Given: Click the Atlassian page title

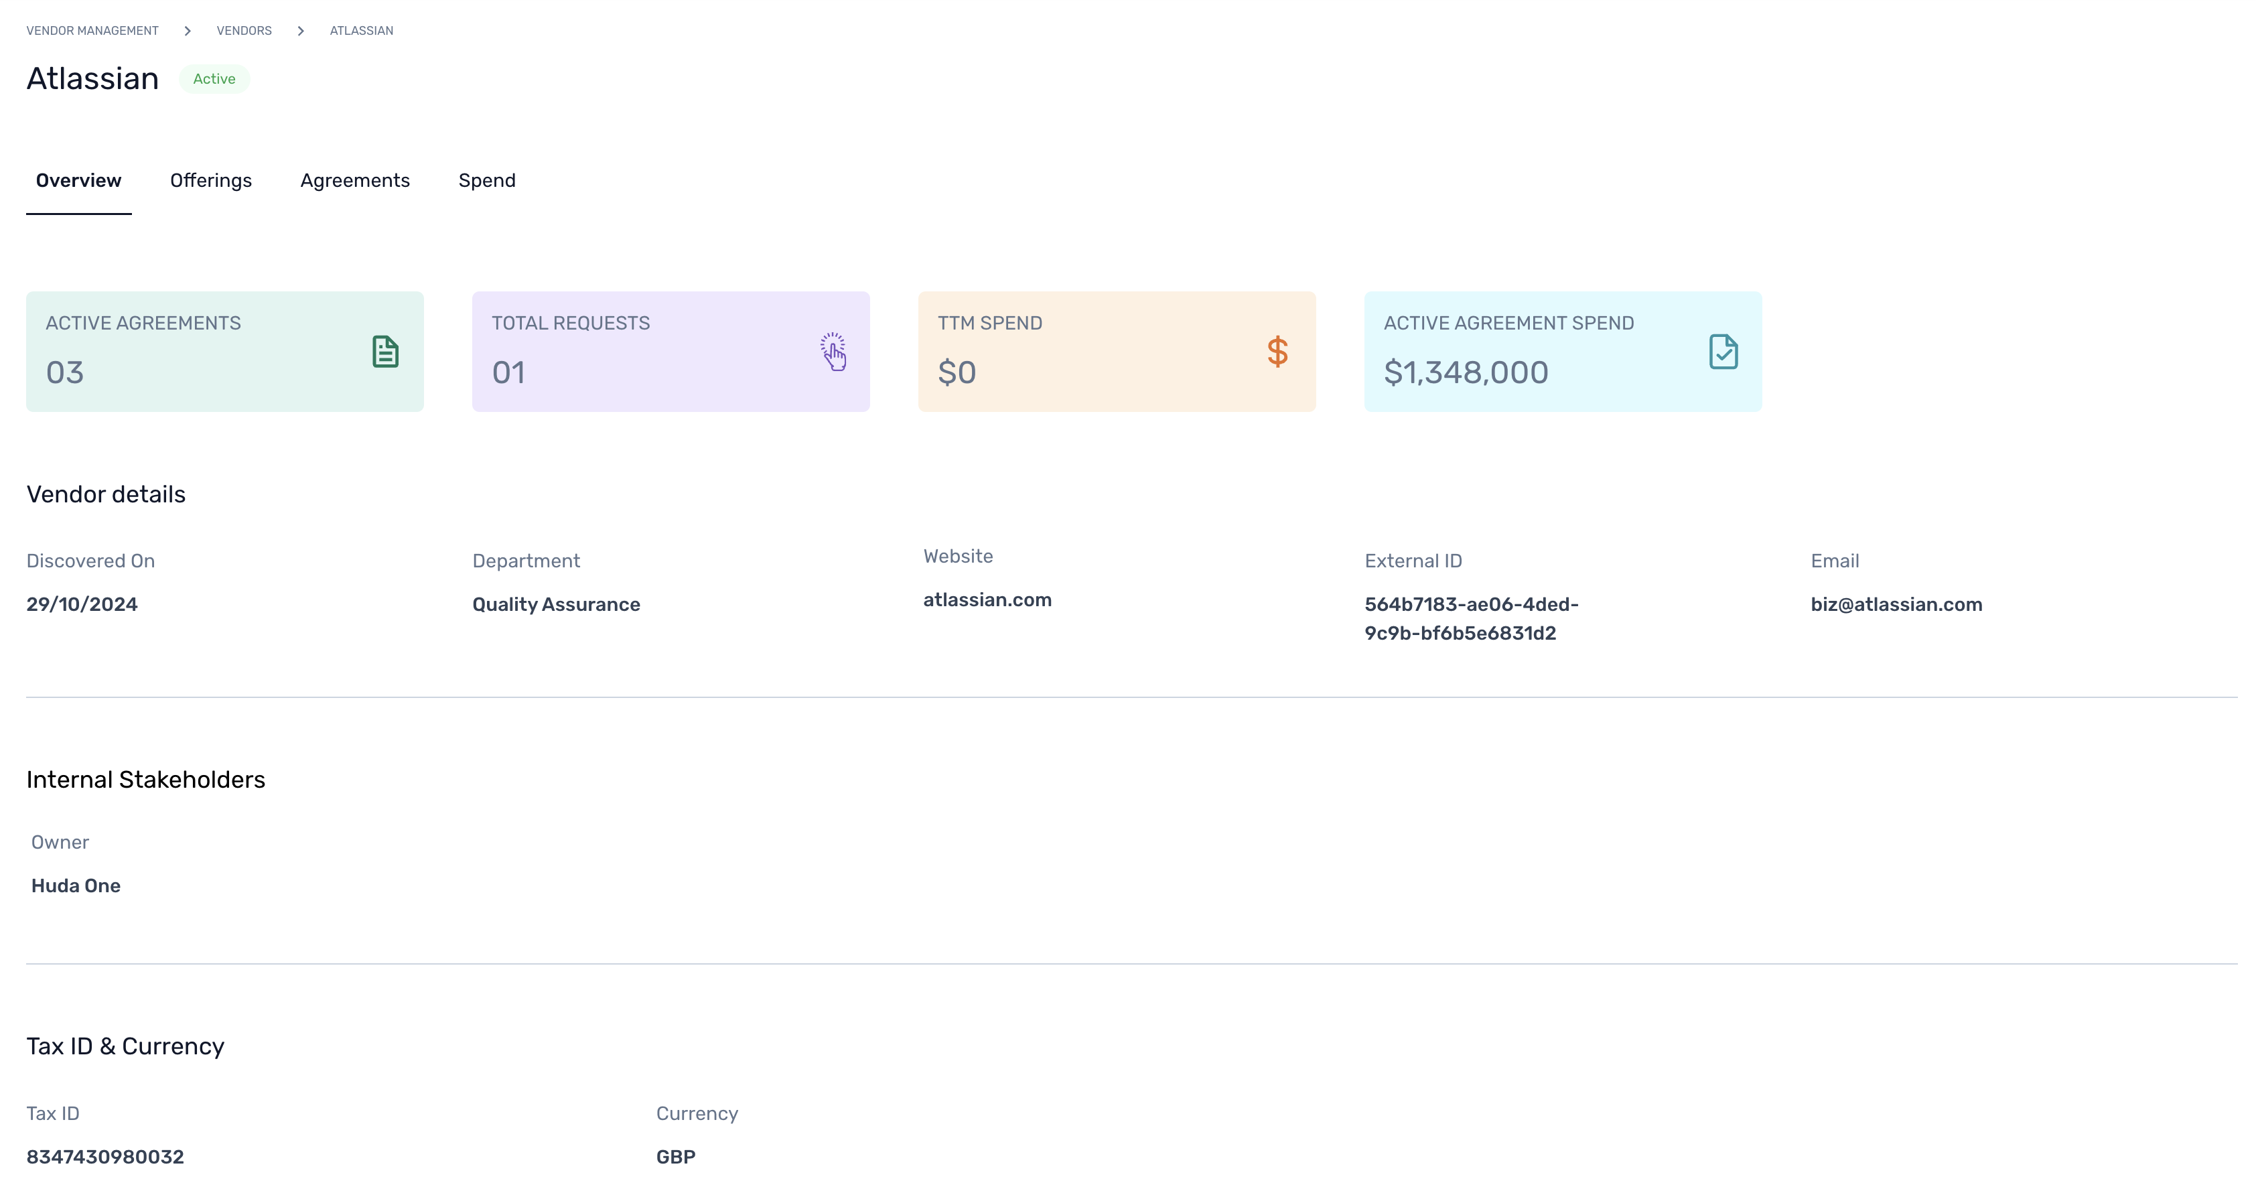Looking at the screenshot, I should tap(93, 79).
